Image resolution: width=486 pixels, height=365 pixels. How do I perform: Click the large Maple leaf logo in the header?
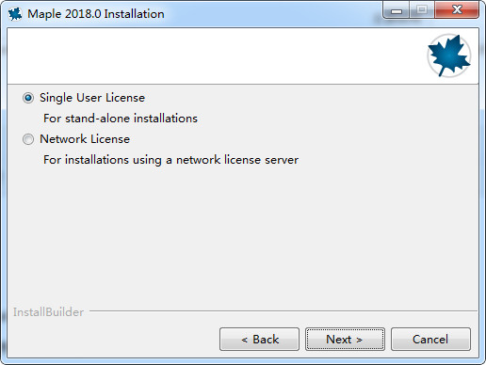(449, 56)
